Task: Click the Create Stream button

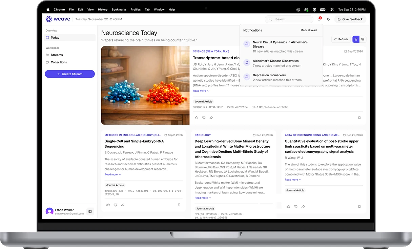Action: pyautogui.click(x=70, y=74)
